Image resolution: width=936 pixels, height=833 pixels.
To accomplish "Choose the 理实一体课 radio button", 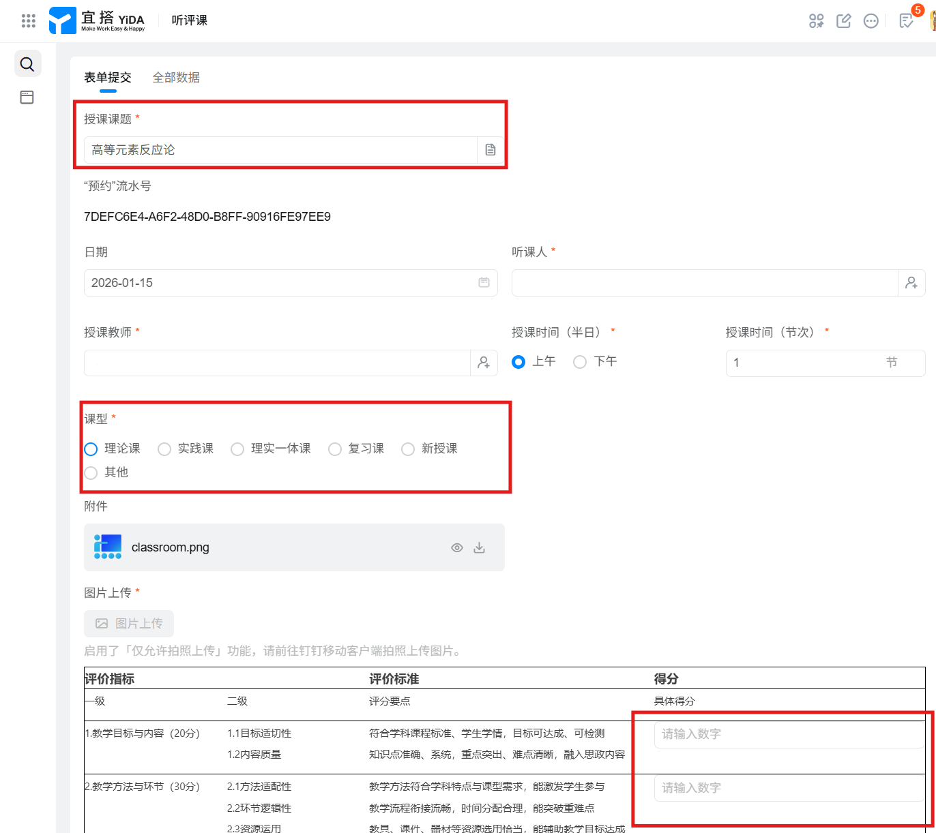I will click(x=237, y=449).
